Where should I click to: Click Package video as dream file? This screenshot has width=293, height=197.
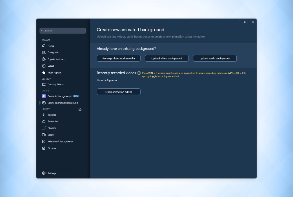tap(119, 59)
